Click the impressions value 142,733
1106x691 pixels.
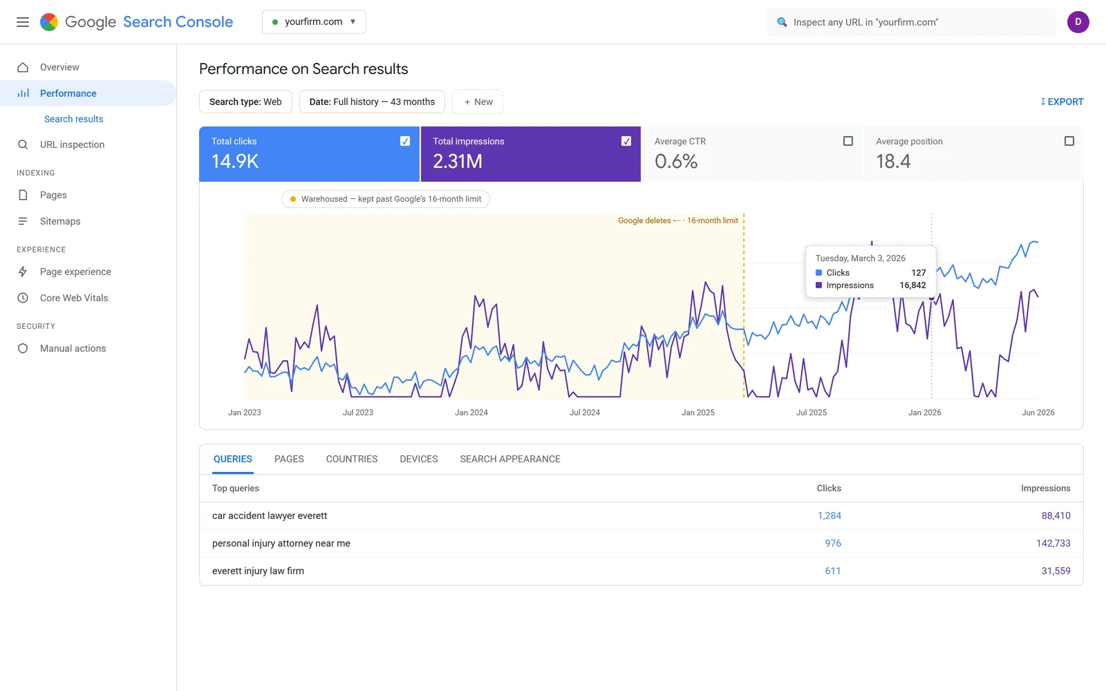pos(1053,543)
